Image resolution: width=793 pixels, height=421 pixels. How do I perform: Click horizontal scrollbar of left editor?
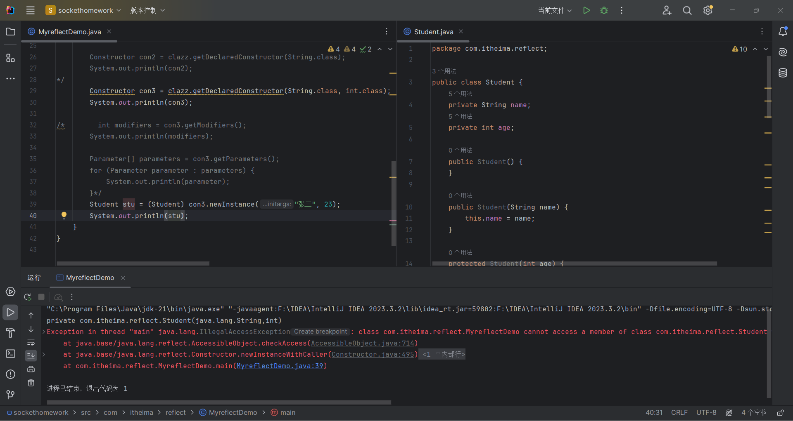pos(133,263)
